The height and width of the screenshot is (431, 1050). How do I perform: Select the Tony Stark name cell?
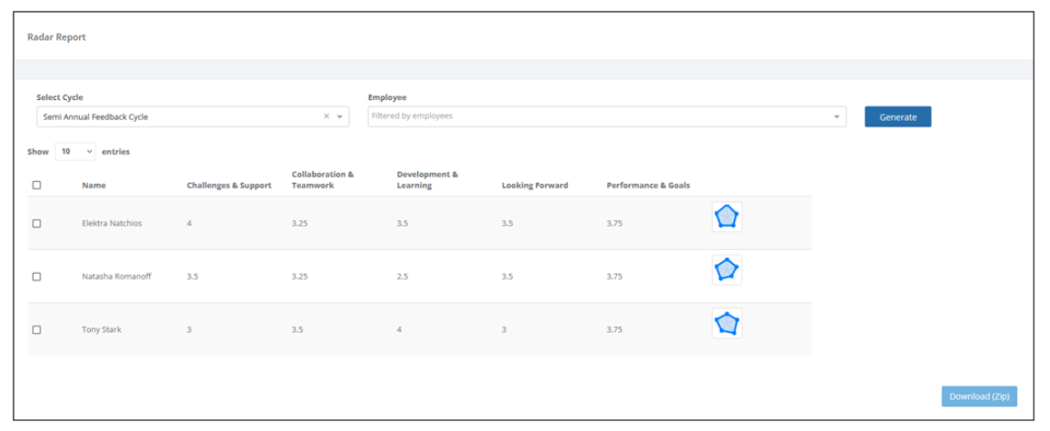coord(101,329)
